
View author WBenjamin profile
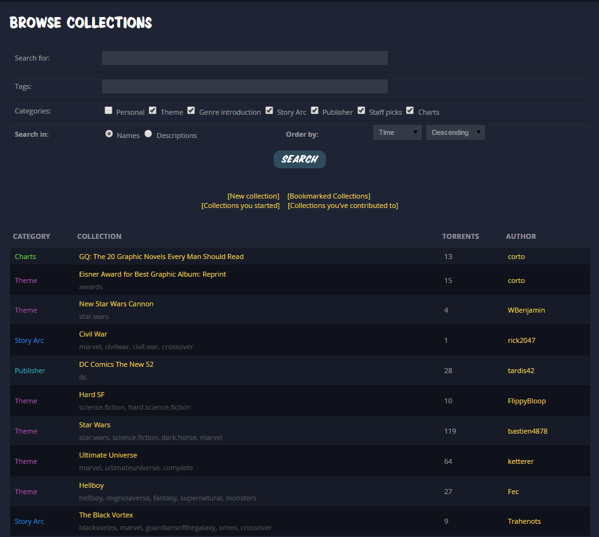[526, 310]
